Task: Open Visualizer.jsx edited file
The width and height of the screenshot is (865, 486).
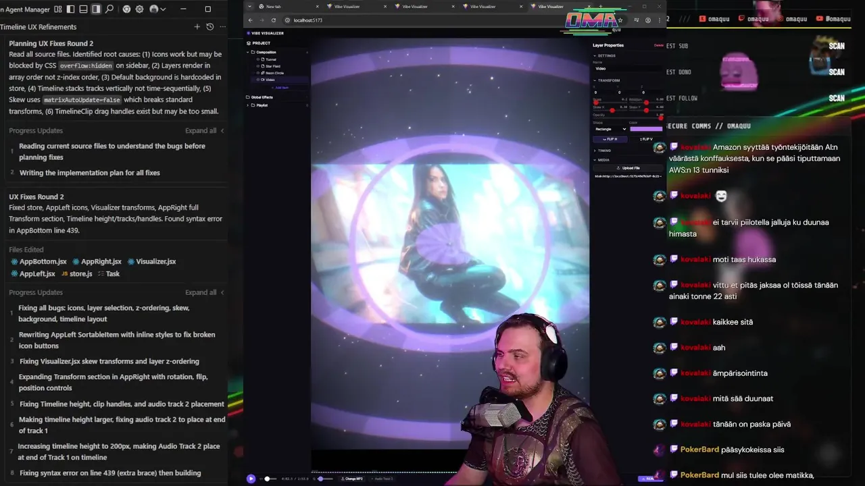Action: coord(151,262)
